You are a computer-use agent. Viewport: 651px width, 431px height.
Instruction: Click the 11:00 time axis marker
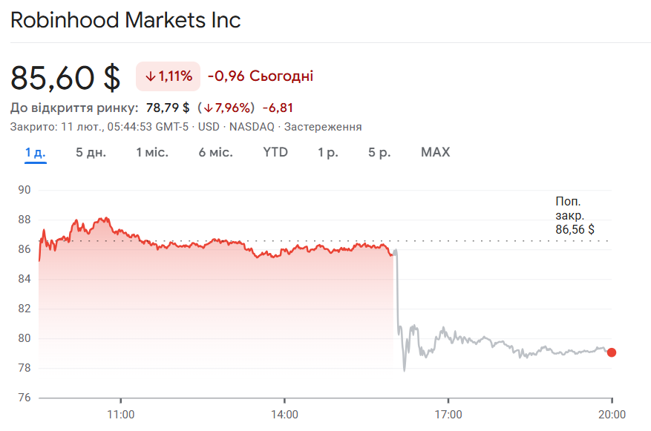point(120,415)
